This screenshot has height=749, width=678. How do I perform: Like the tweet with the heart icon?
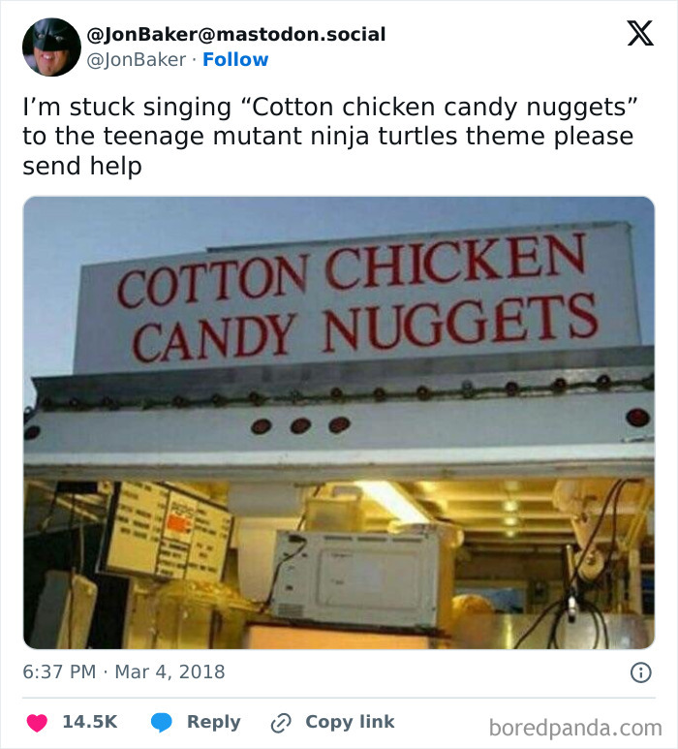coord(37,722)
